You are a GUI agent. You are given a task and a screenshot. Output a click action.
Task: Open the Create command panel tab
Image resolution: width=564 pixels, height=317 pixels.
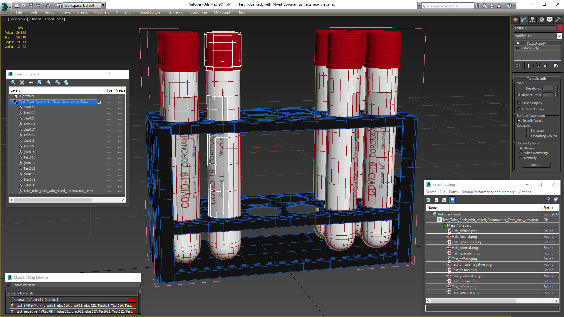tap(516, 20)
